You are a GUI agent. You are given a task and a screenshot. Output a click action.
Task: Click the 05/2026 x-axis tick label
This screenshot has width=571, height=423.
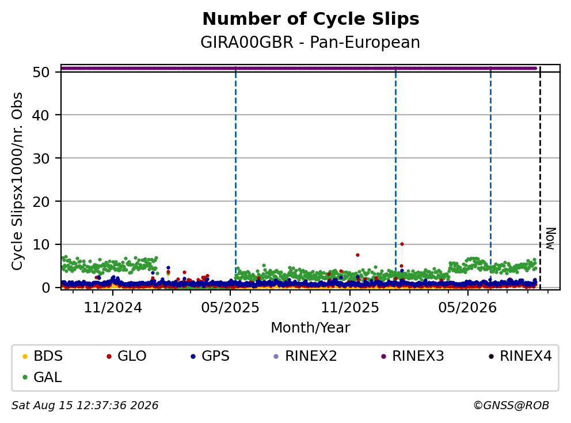[x=467, y=308]
